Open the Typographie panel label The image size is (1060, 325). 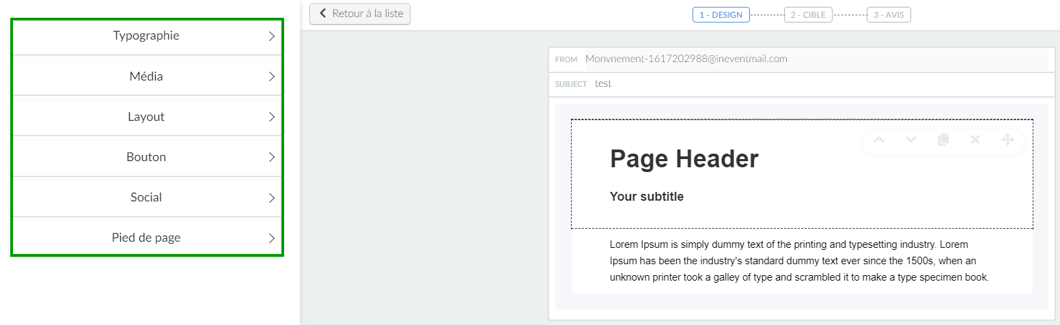146,36
